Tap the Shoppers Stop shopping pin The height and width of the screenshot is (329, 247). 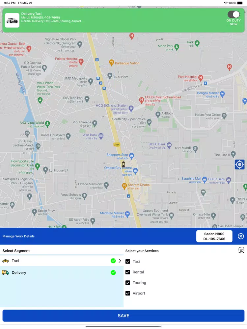point(131,156)
